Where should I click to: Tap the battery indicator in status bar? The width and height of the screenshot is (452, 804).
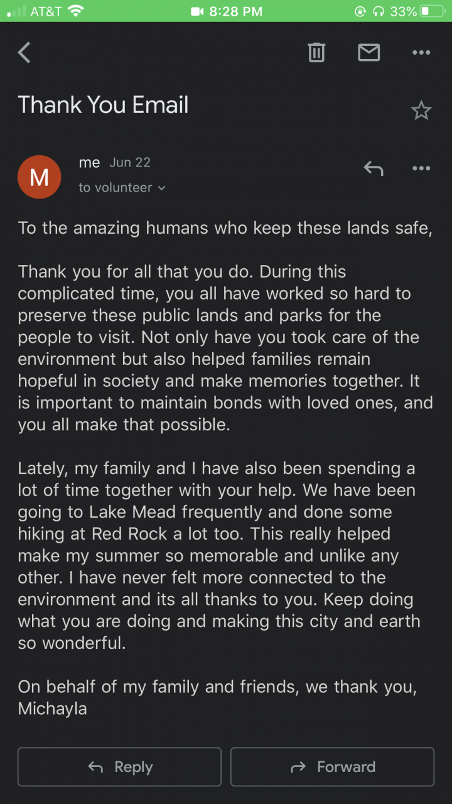pyautogui.click(x=433, y=11)
